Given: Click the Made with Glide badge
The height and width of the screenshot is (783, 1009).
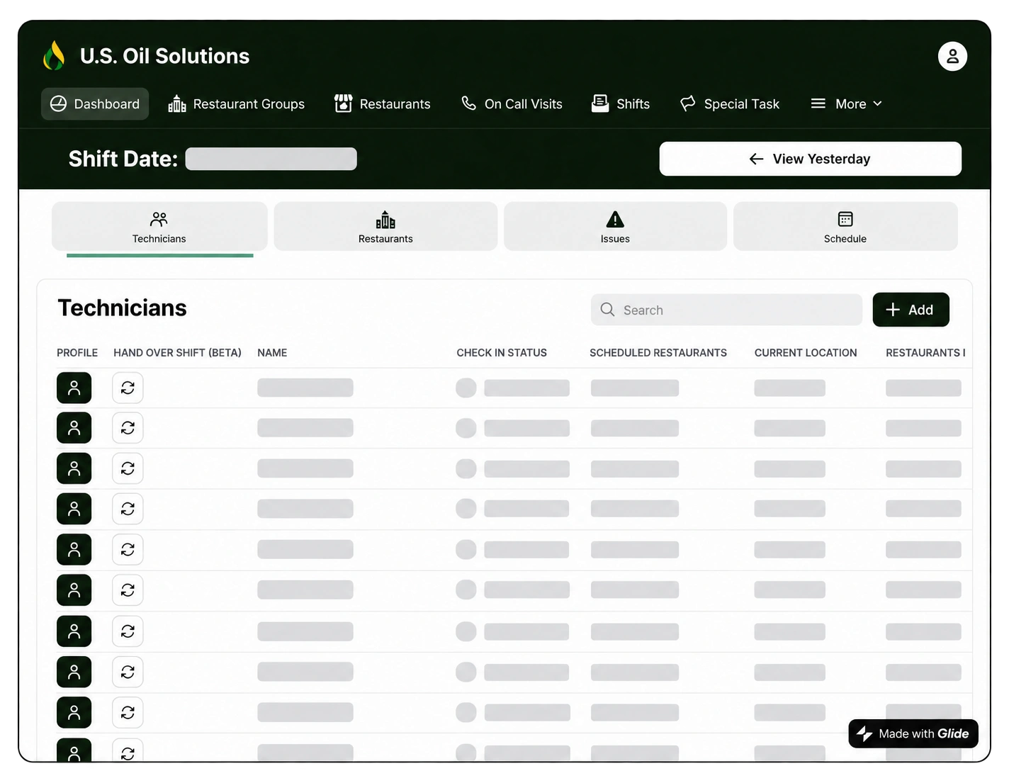Looking at the screenshot, I should click(x=913, y=733).
